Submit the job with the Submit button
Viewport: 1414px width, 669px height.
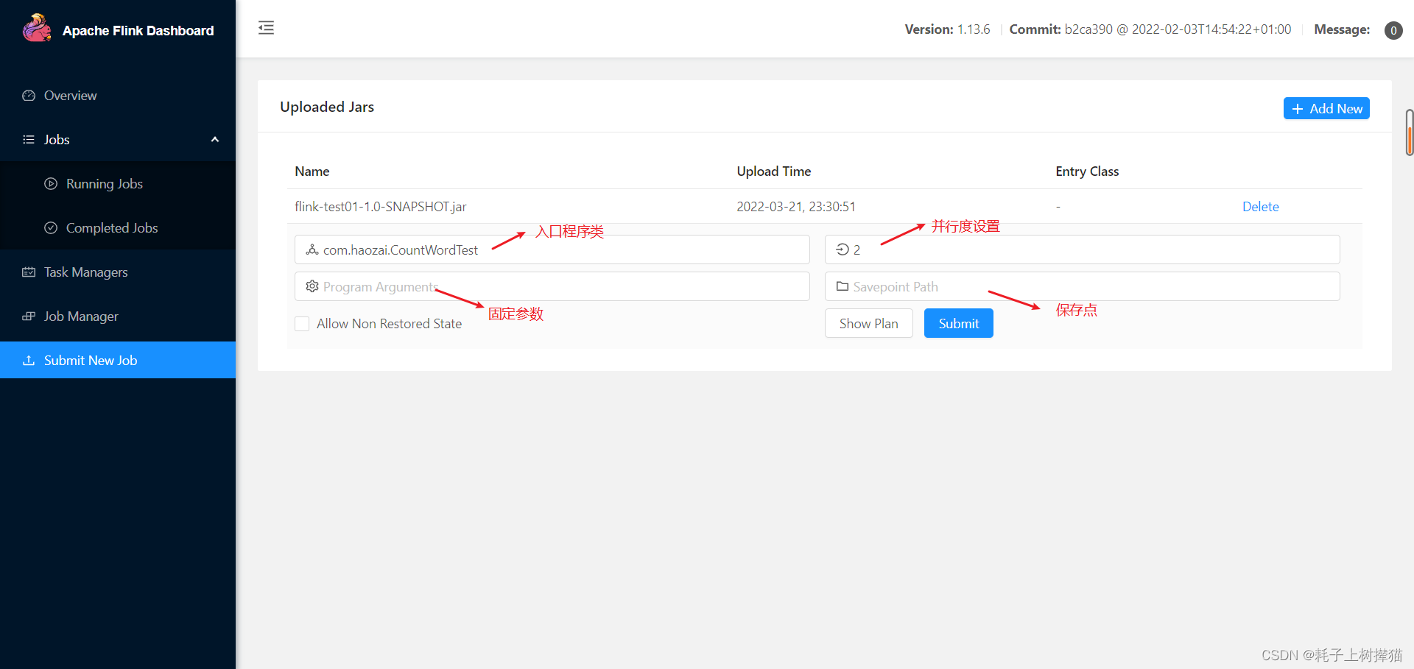958,324
